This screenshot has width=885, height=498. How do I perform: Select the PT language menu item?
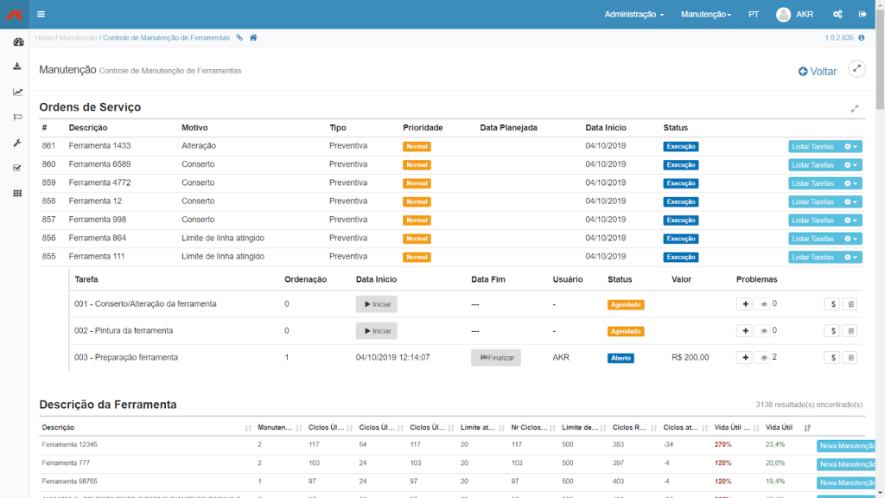(754, 15)
